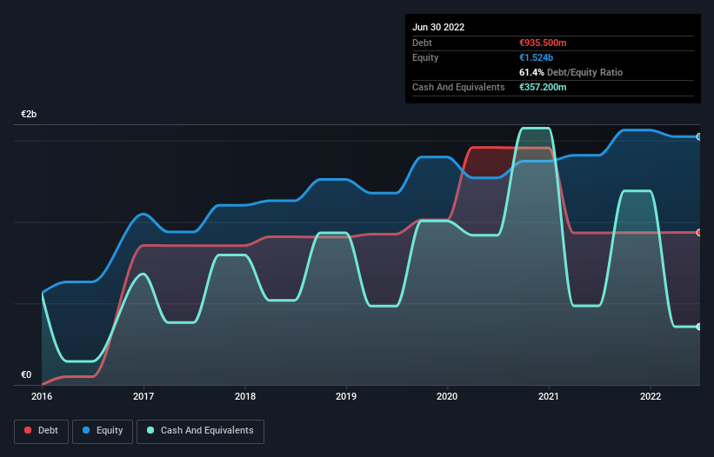Click the €2b y-axis label
714x457 pixels.
(29, 114)
